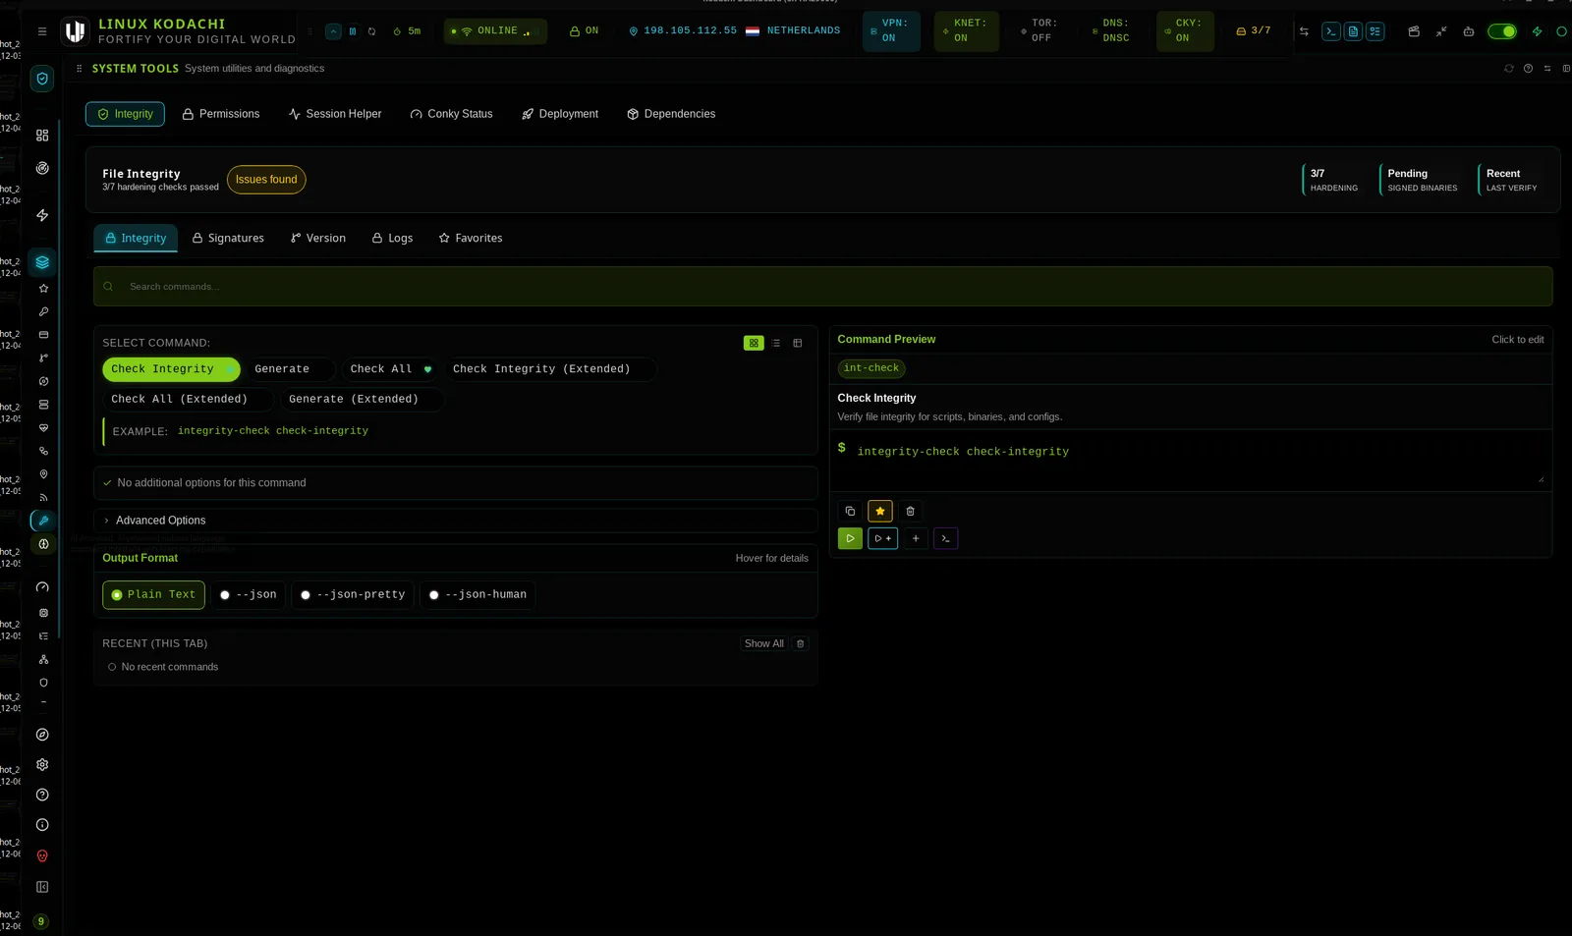The width and height of the screenshot is (1572, 936).
Task: Switch to Version sub-tab
Action: pyautogui.click(x=318, y=239)
